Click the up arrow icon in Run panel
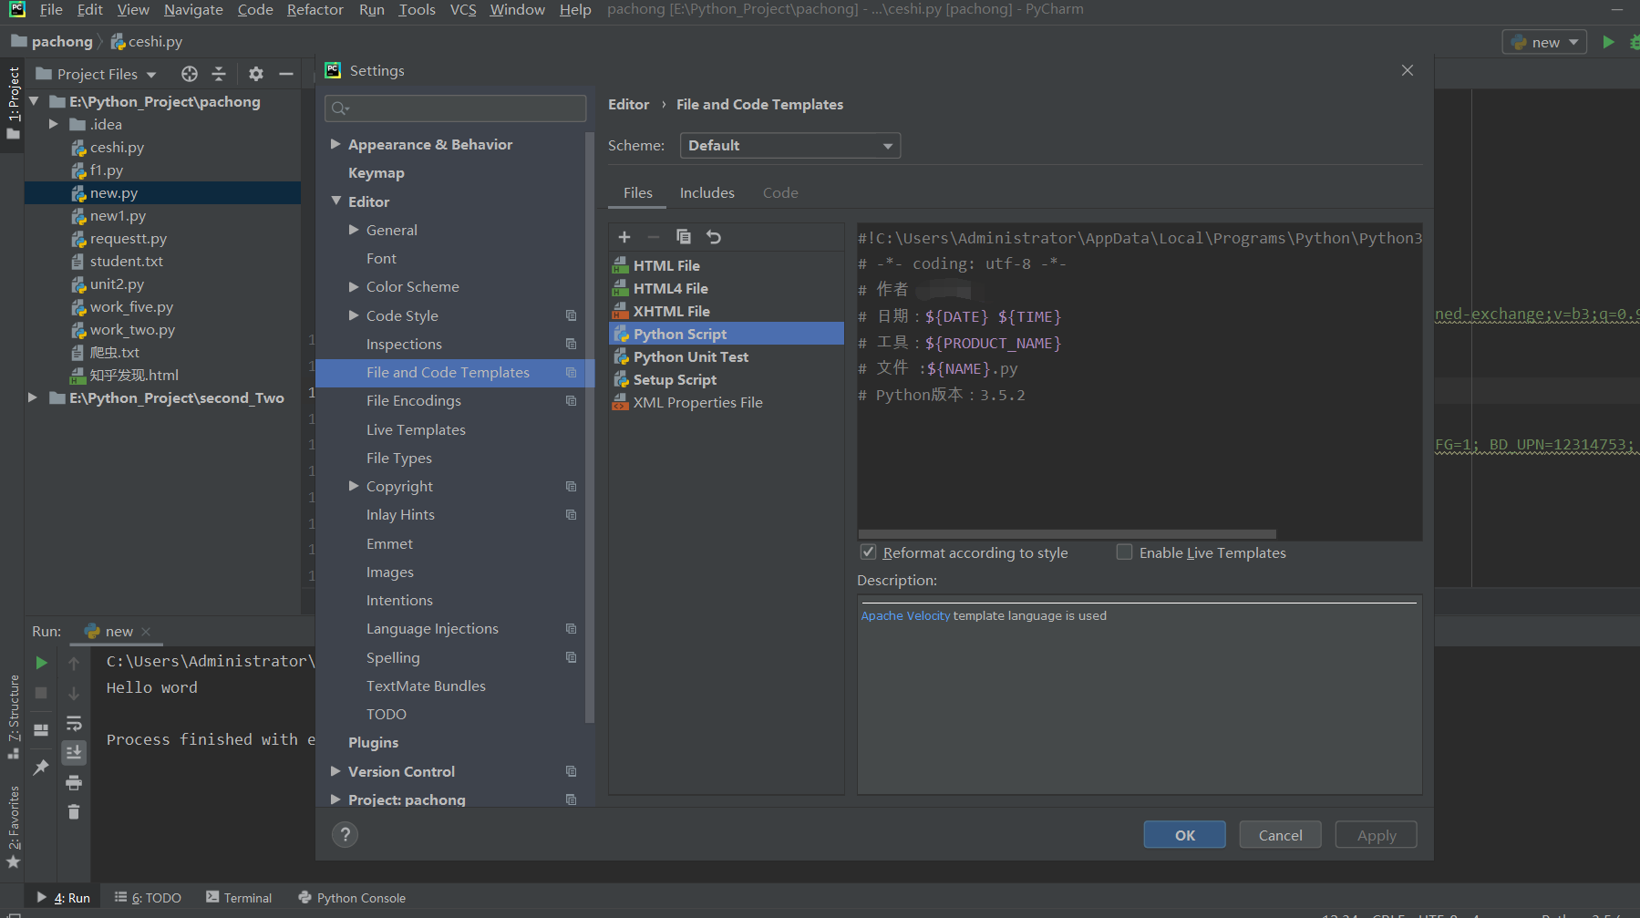 [74, 664]
